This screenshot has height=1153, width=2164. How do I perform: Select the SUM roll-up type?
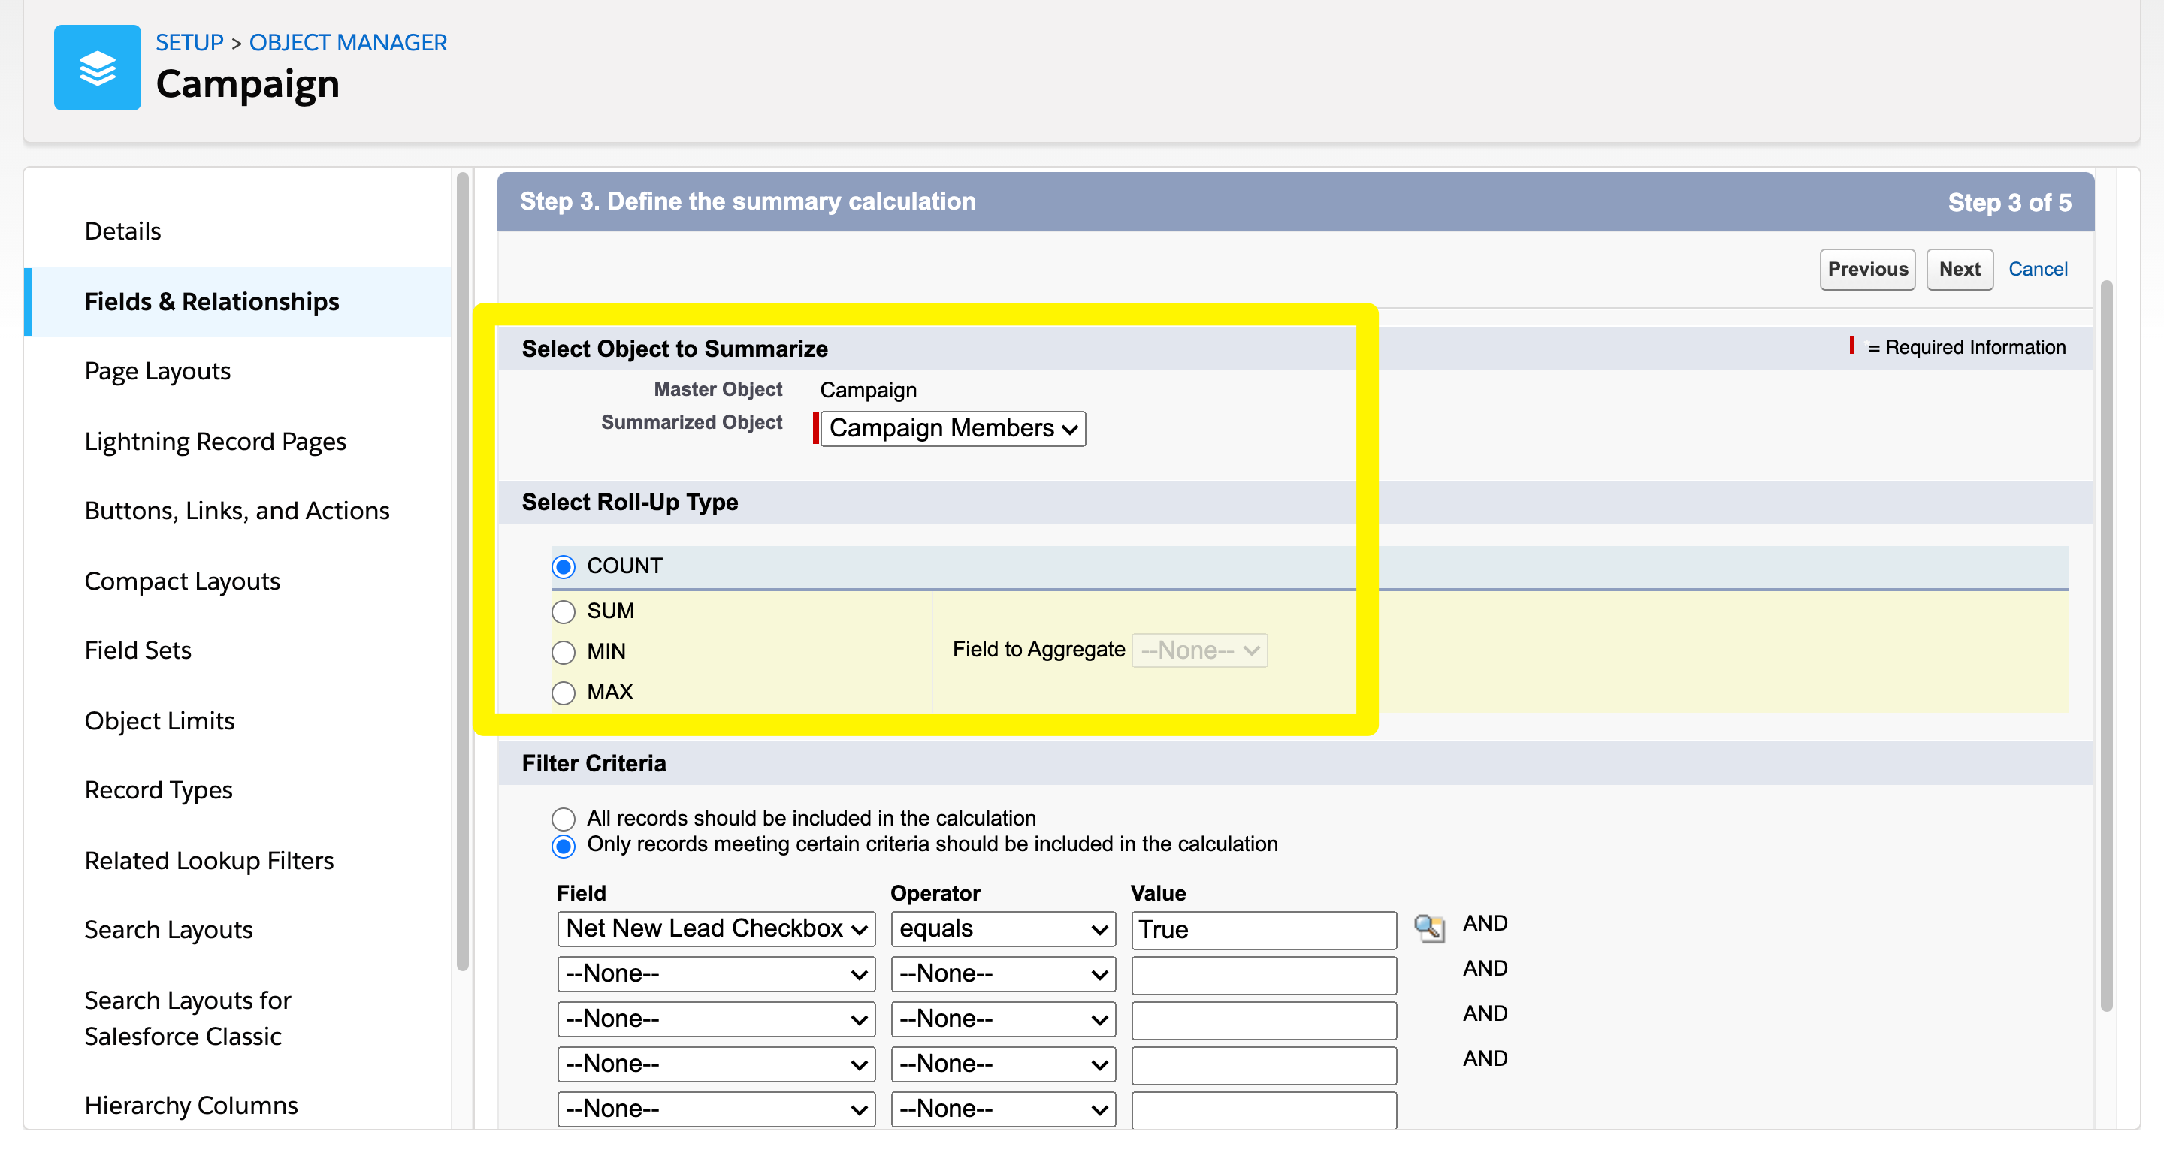point(564,611)
